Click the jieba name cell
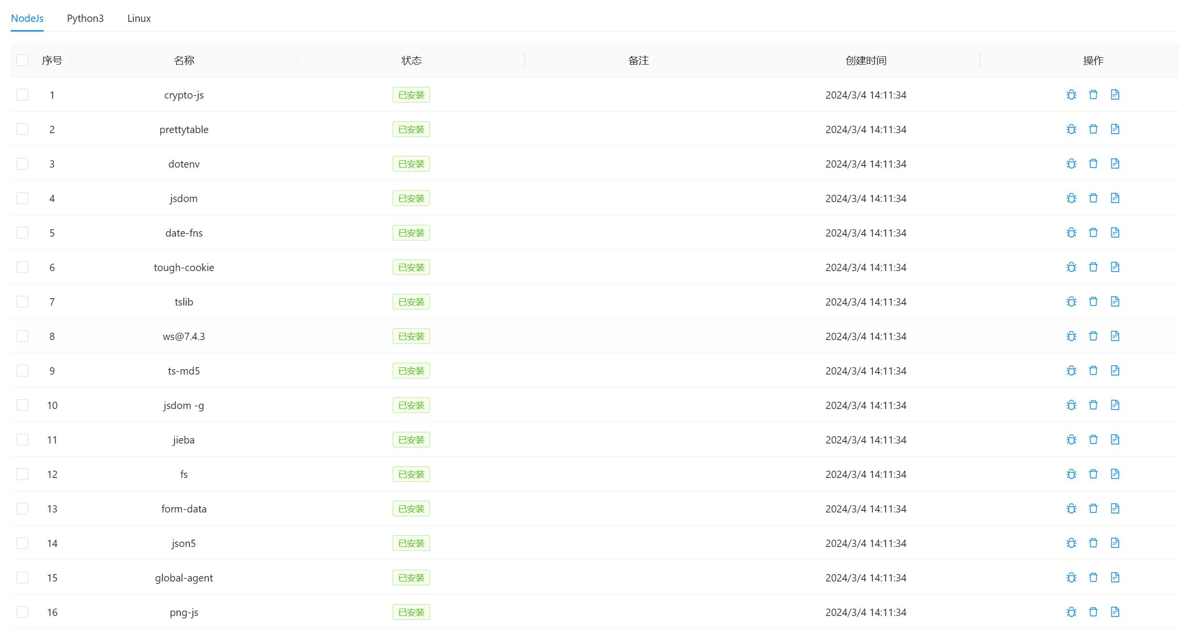Viewport: 1179px width, 631px height. pos(184,440)
